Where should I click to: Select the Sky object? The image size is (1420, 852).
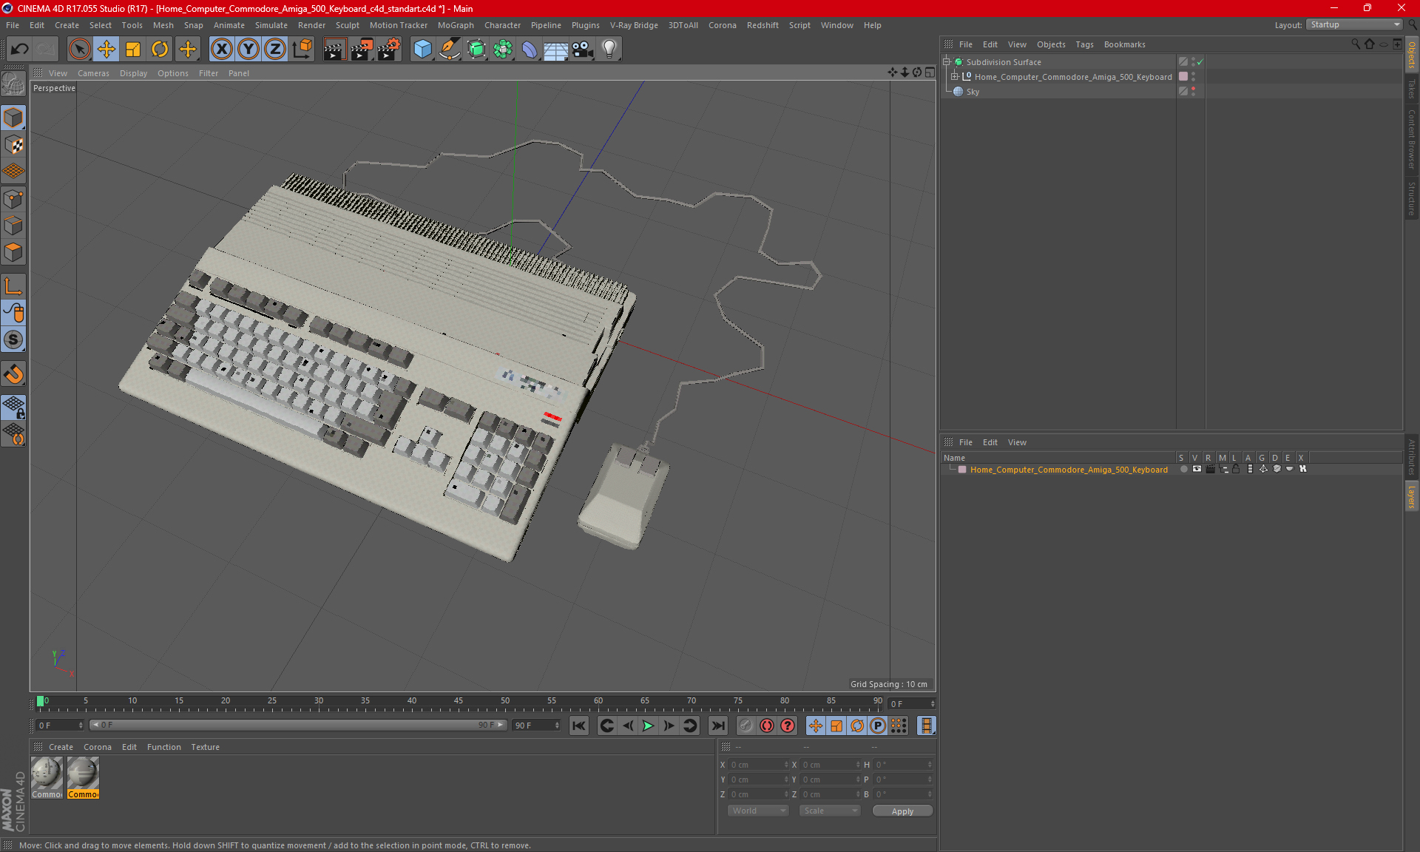click(x=973, y=92)
